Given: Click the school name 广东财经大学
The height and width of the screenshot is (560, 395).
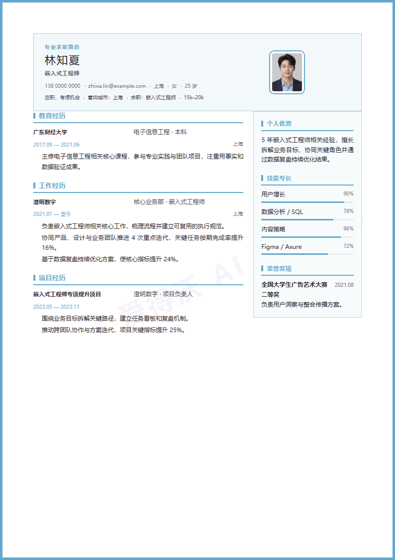Looking at the screenshot, I should pyautogui.click(x=50, y=132).
